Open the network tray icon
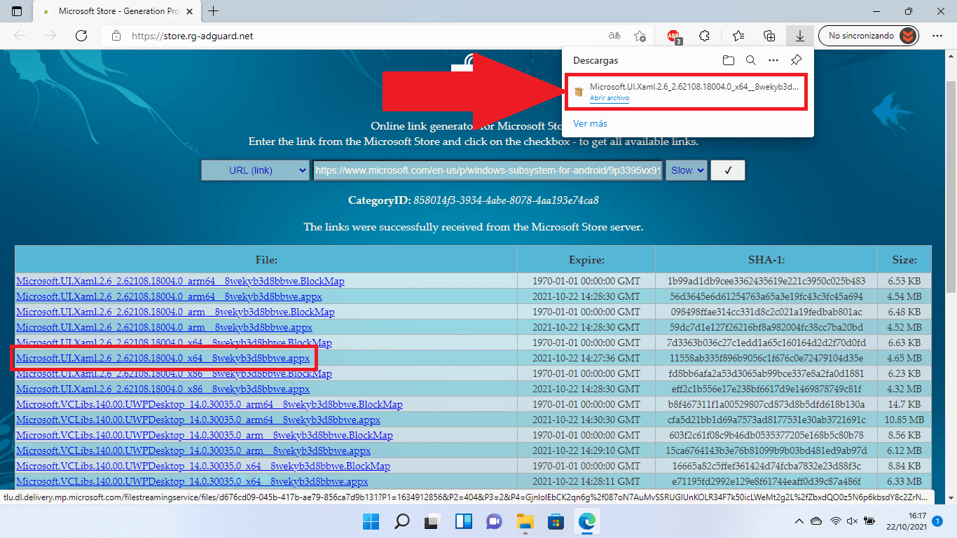957x538 pixels. [835, 521]
